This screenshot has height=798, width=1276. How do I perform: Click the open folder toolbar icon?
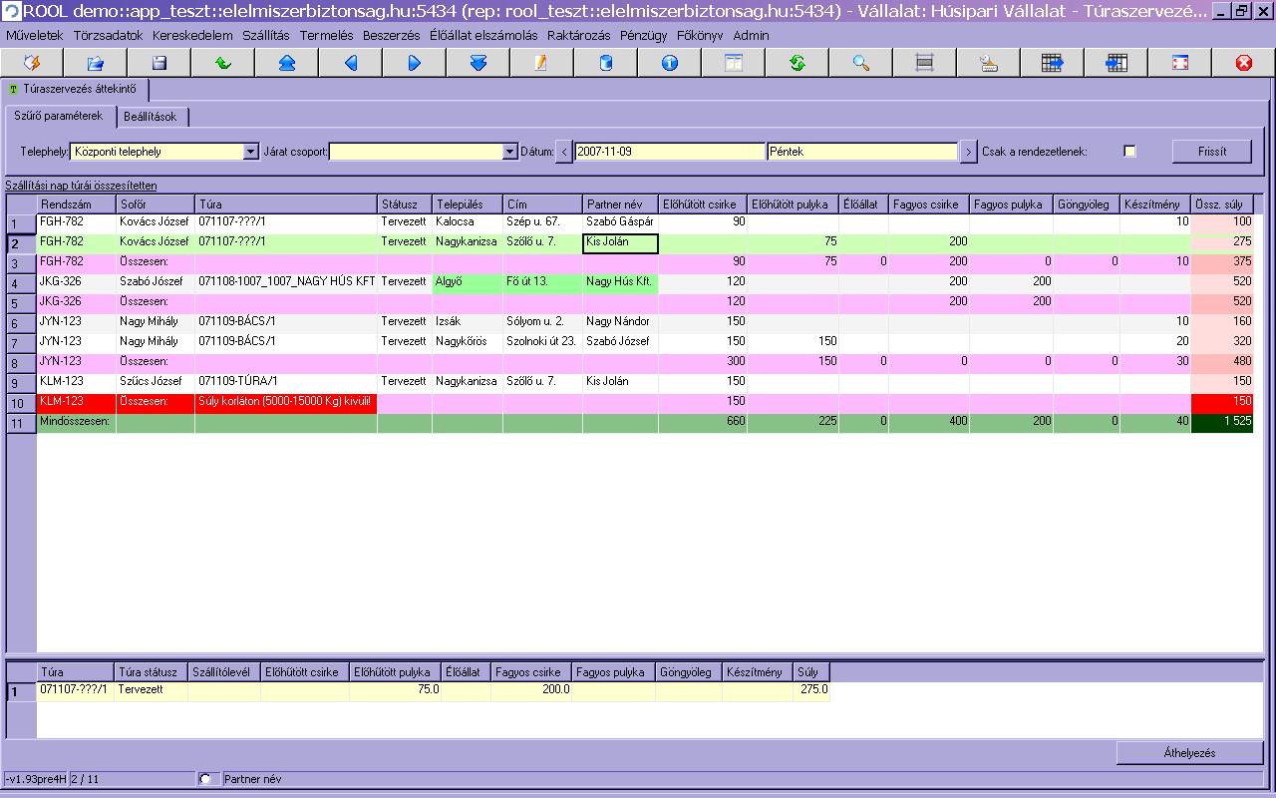coord(95,63)
